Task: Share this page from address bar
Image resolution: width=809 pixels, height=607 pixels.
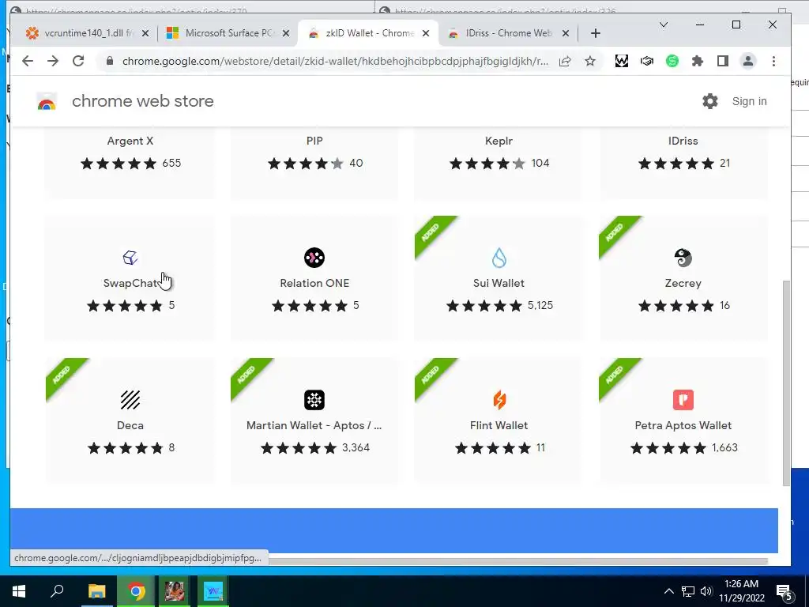Action: point(565,62)
